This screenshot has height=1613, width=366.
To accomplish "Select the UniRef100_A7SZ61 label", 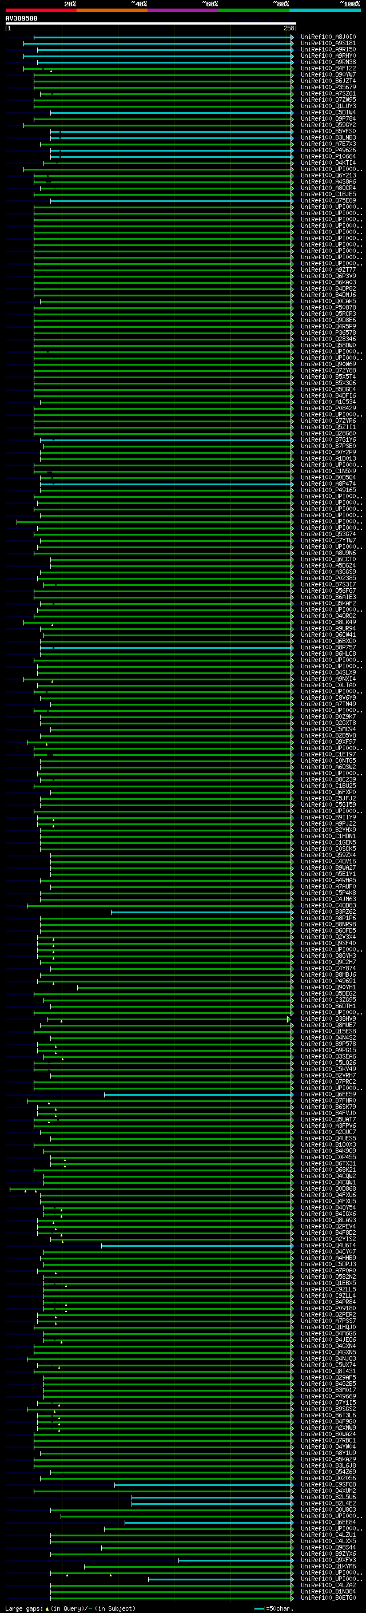I will click(328, 93).
